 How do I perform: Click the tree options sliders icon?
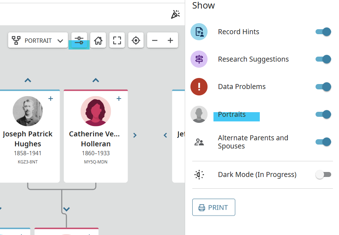click(x=79, y=40)
